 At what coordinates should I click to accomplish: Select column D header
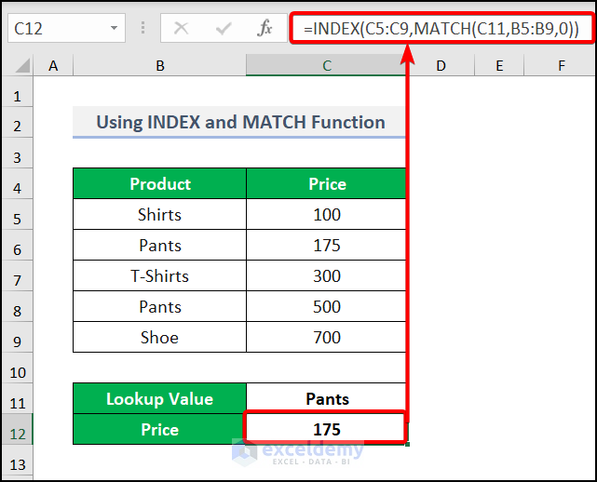point(440,65)
